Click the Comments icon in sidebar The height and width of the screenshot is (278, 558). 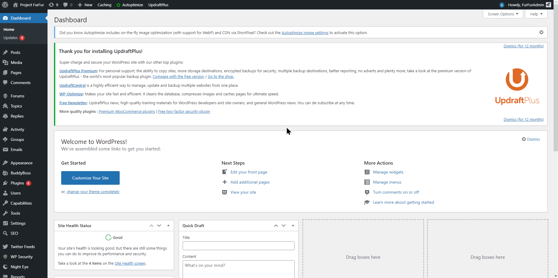5,83
